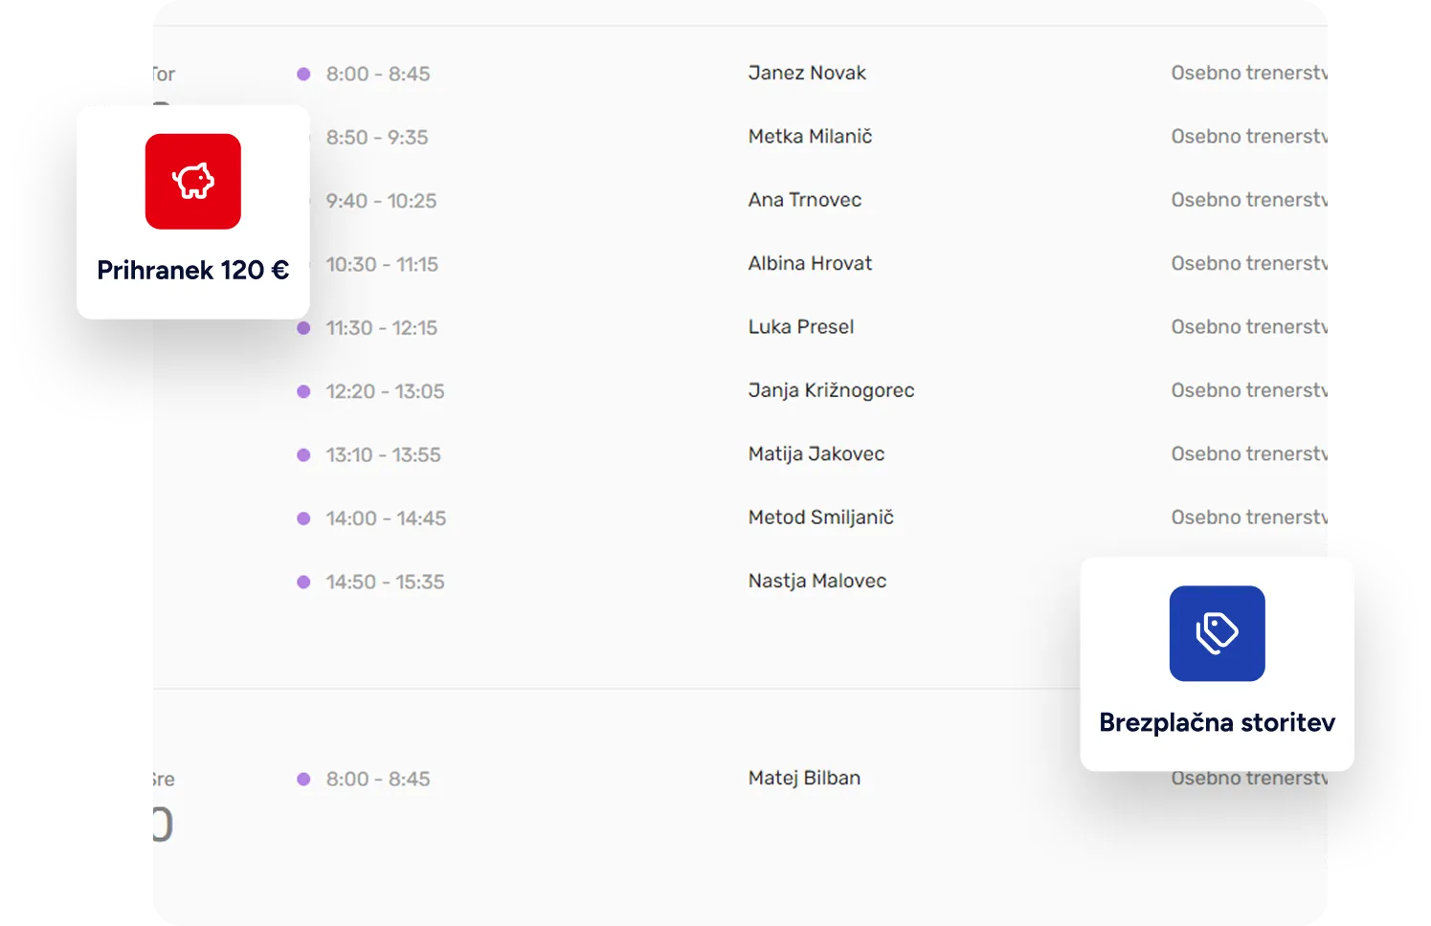The height and width of the screenshot is (926, 1431).
Task: Select the 8:00 - 8:45 slot for Janez Novak
Action: click(378, 74)
